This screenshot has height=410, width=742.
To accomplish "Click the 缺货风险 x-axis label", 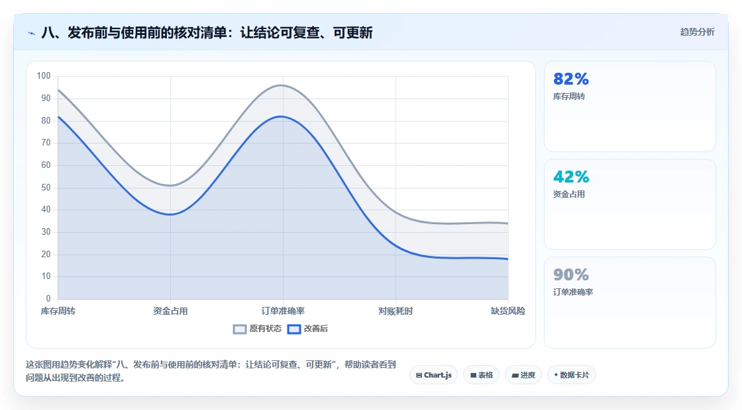I will 507,311.
